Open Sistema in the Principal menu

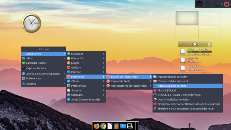(x=44, y=84)
